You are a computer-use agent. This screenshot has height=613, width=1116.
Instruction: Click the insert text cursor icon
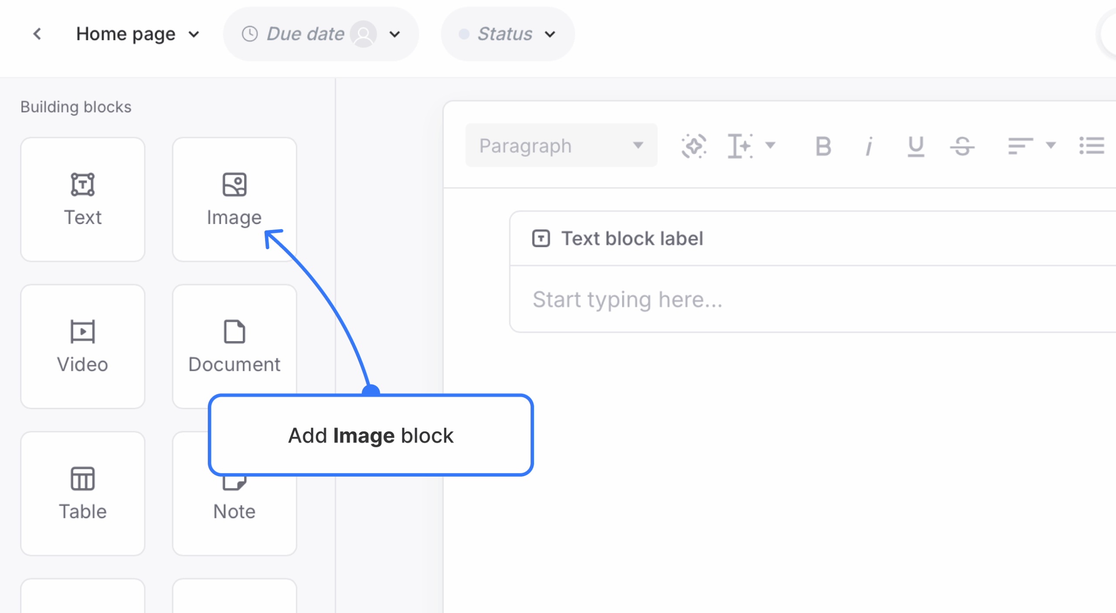click(740, 146)
